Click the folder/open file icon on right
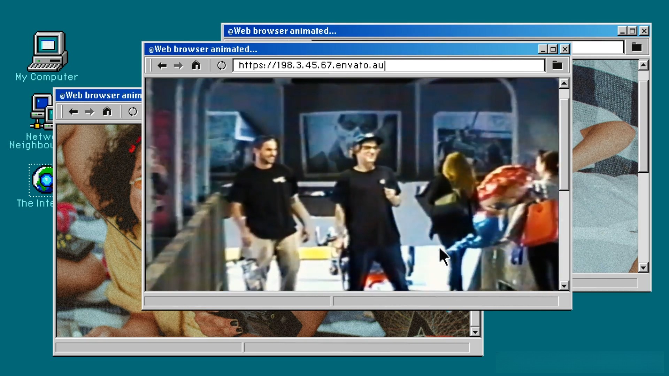 click(557, 65)
